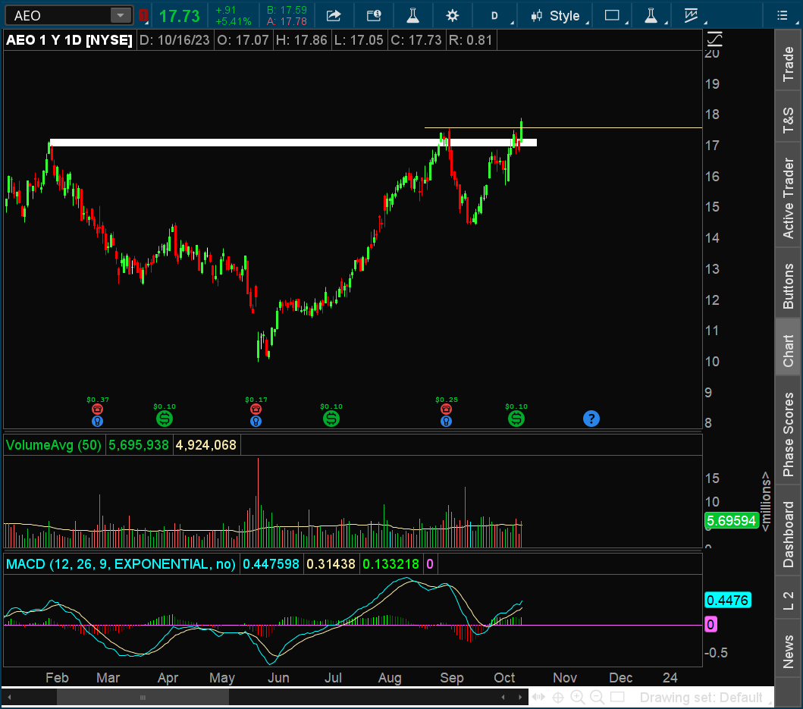Screen dimensions: 803x709
Task: Click the crosshair icon in bottom bar
Action: [557, 697]
